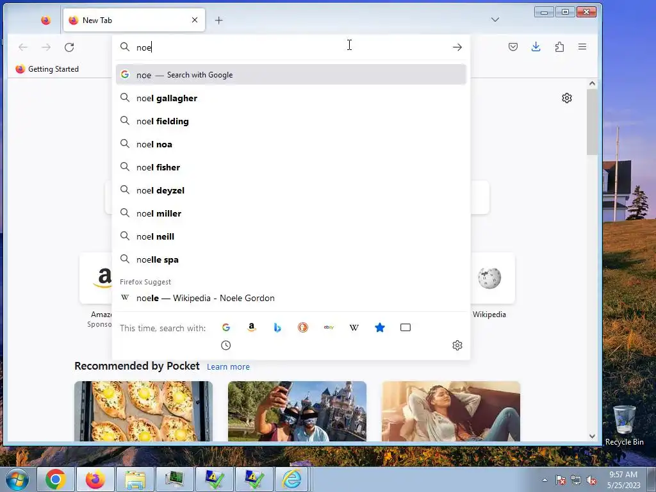
Task: Search this time with DuckDuckGo icon
Action: pos(303,327)
